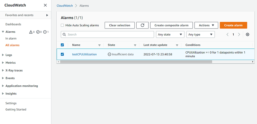Expand Favorites and recents

click(47, 15)
